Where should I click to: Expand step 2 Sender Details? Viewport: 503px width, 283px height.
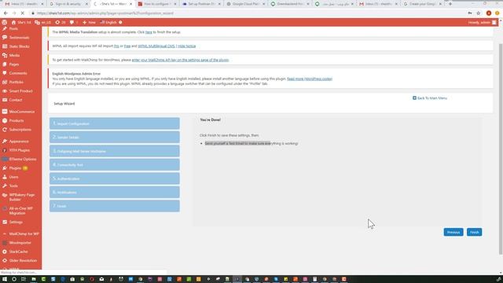115,138
